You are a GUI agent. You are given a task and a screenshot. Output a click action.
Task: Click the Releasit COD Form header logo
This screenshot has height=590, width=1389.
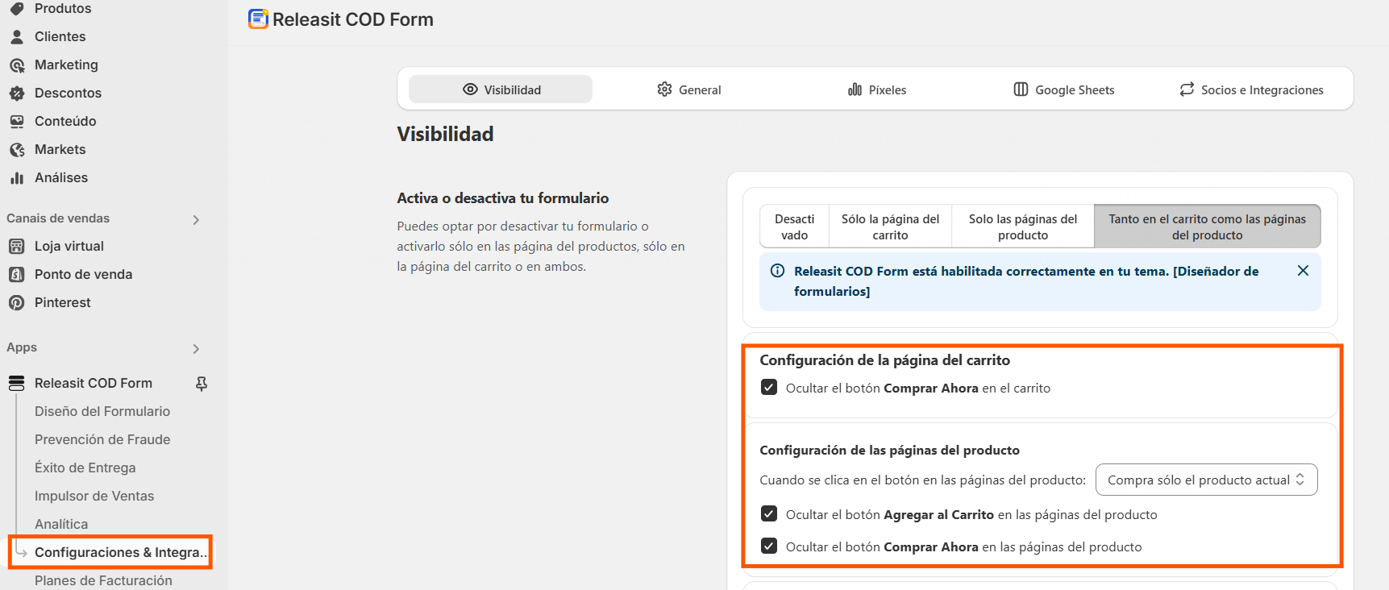click(258, 19)
